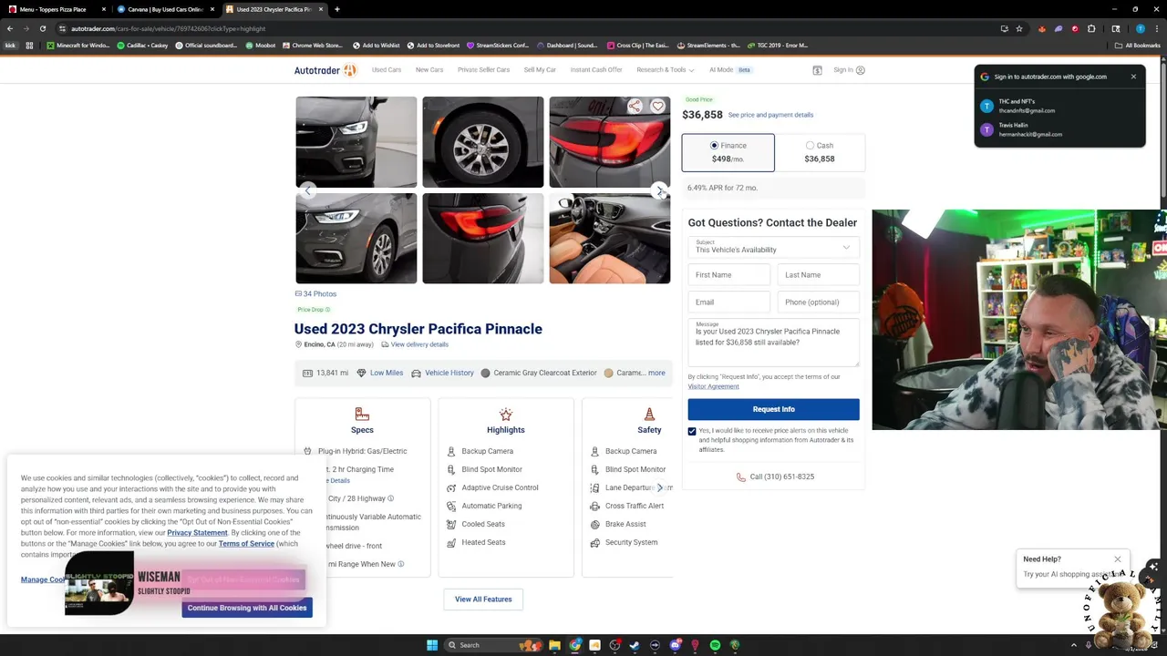
Task: Click the Last Name field
Action: pyautogui.click(x=818, y=274)
